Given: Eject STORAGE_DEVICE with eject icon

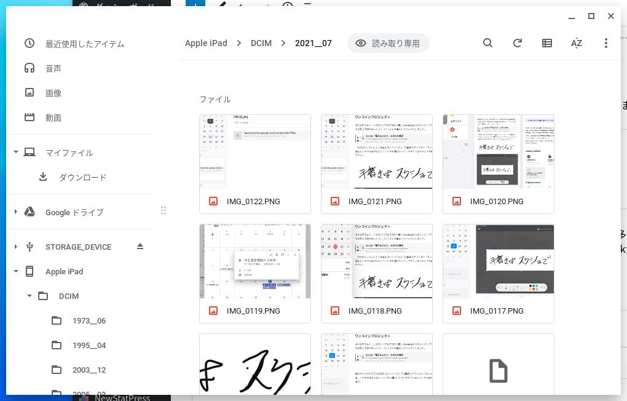Looking at the screenshot, I should [x=140, y=246].
